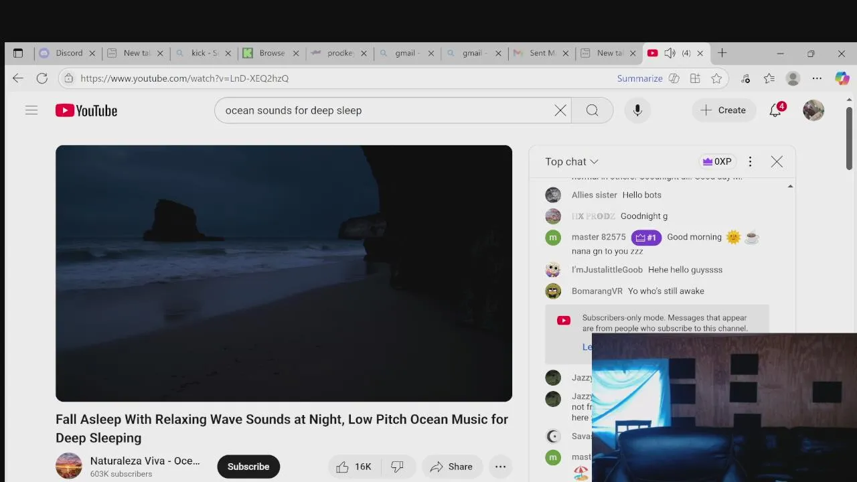Image resolution: width=857 pixels, height=482 pixels.
Task: Open Allies sister chat avatar
Action: point(553,195)
